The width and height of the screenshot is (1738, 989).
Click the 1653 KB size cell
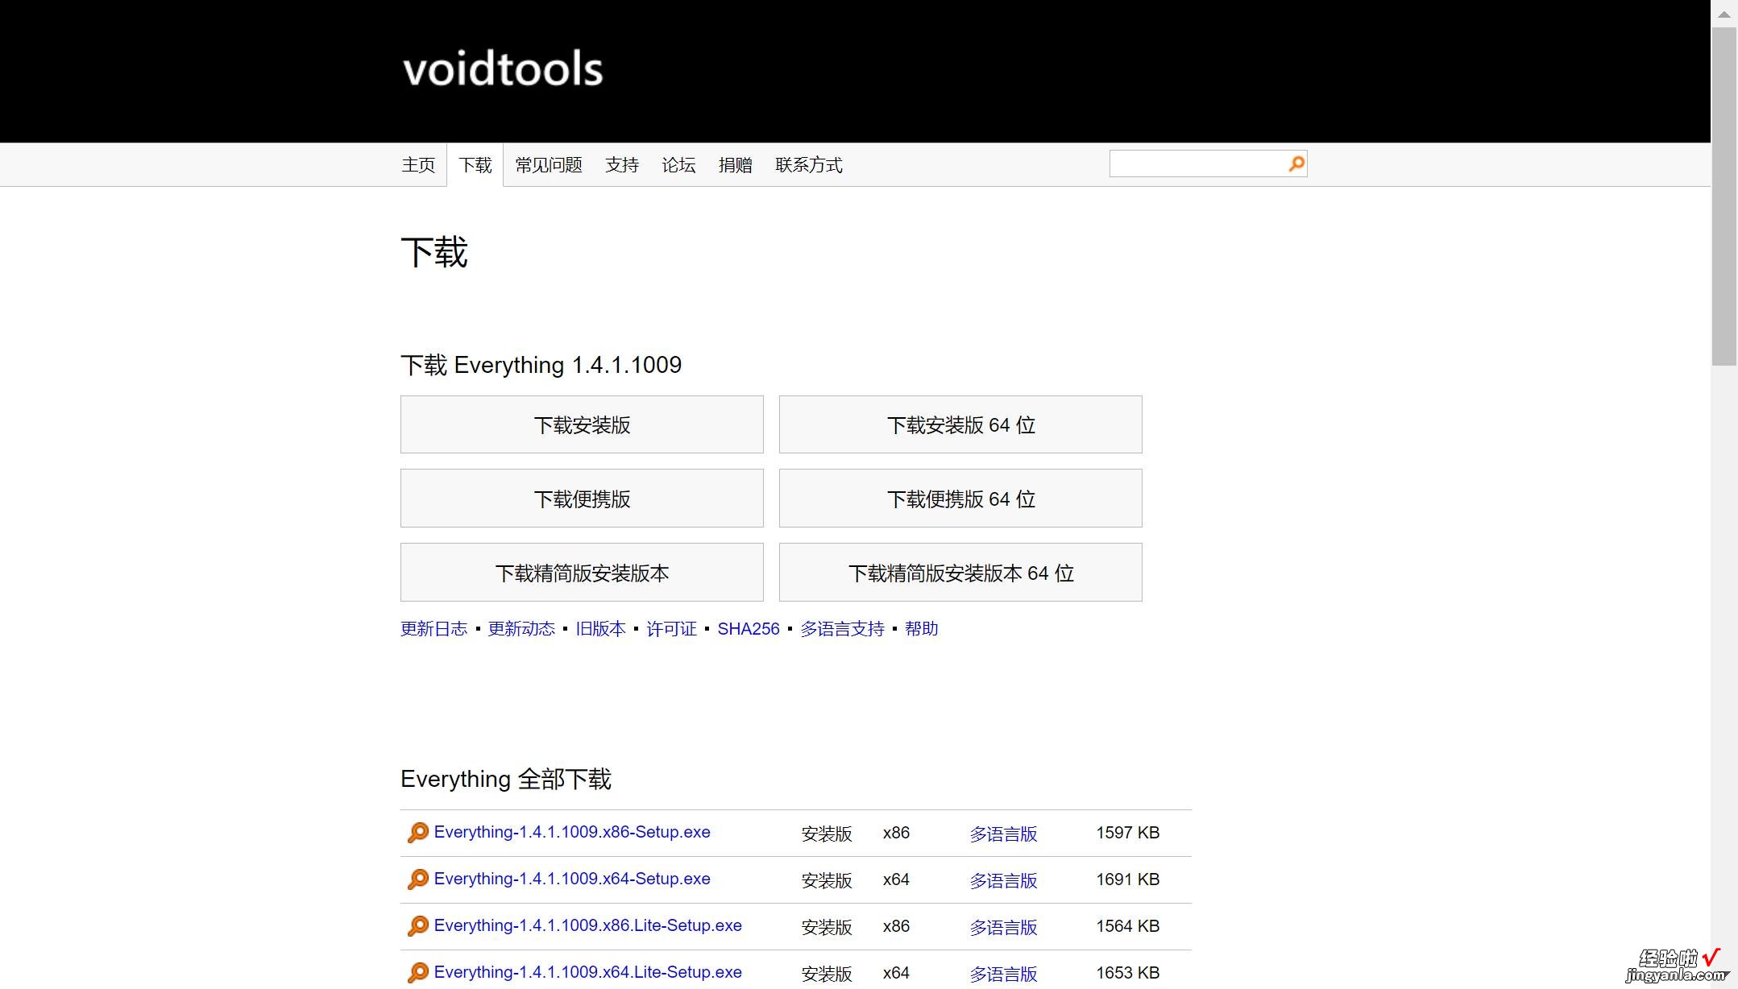point(1127,973)
